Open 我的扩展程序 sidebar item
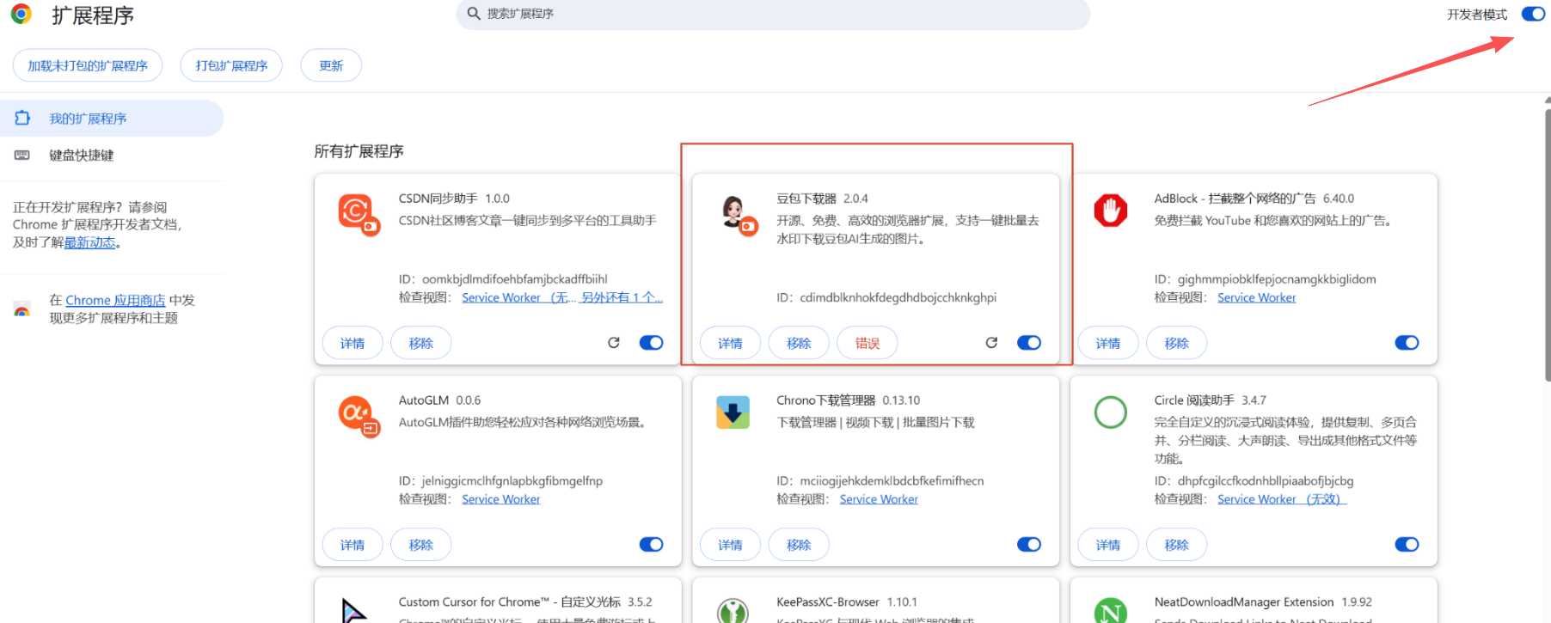1551x623 pixels. click(x=112, y=119)
